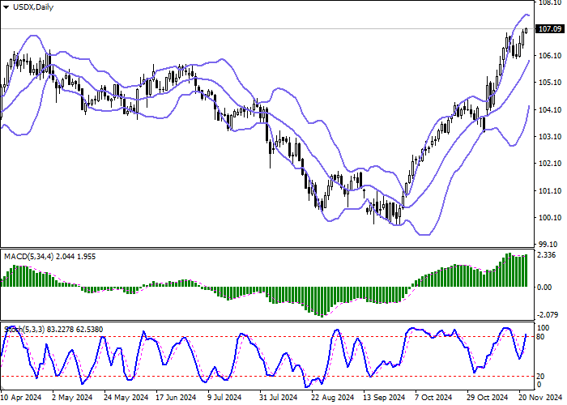Click the 100.10 price axis label
This screenshot has height=405, width=567.
click(x=550, y=218)
